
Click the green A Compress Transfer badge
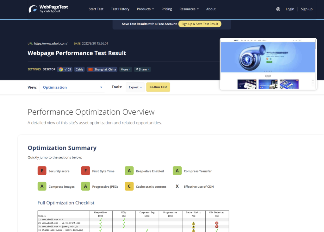[177, 171]
